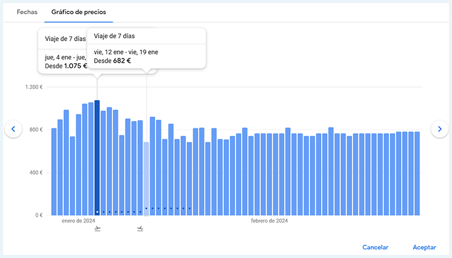
Task: Click the Cancelar button
Action: pos(375,248)
